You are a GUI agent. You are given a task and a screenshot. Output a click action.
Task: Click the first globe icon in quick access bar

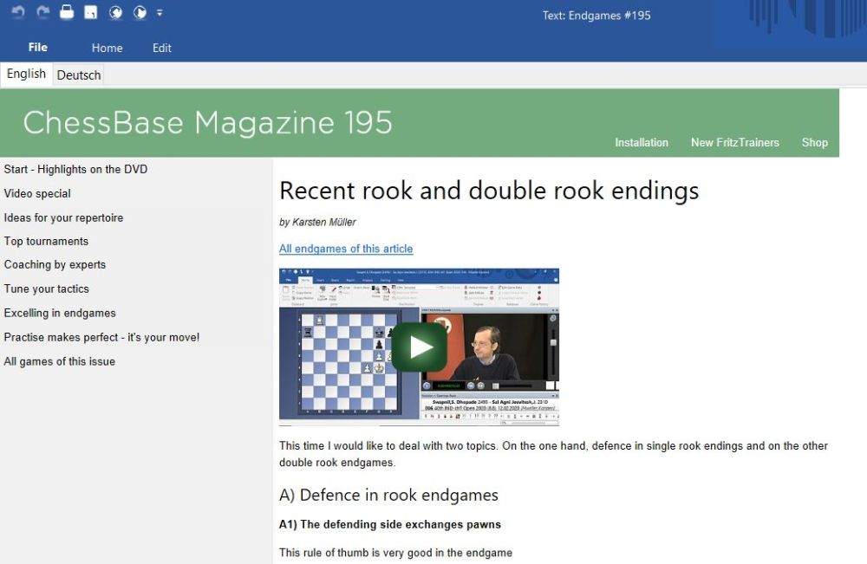[115, 13]
